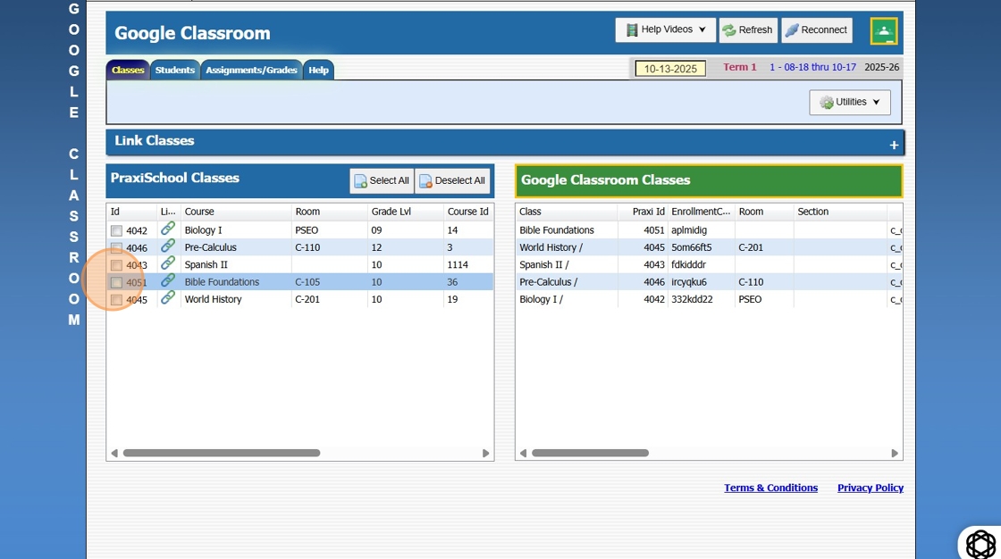
Task: Click enrollment code aplmidig
Action: point(689,230)
